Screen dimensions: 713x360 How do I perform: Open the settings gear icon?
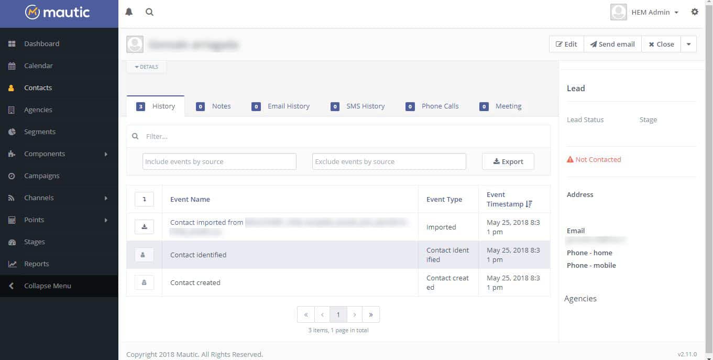(695, 12)
